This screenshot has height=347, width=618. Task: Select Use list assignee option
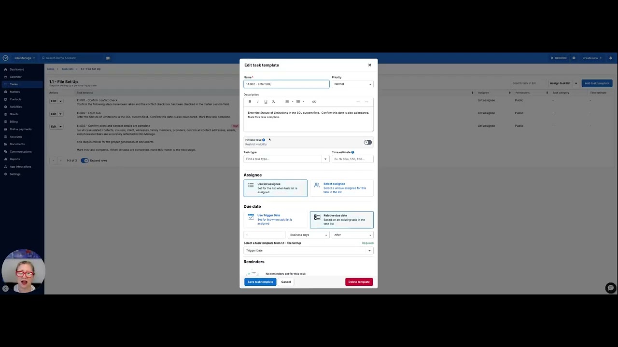[275, 188]
